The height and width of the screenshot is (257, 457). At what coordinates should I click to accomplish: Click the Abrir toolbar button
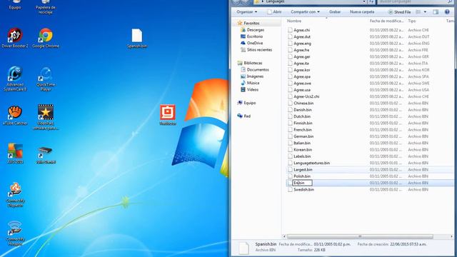pyautogui.click(x=274, y=12)
